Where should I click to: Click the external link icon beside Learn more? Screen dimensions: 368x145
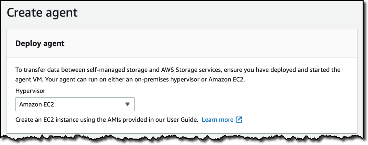239,120
